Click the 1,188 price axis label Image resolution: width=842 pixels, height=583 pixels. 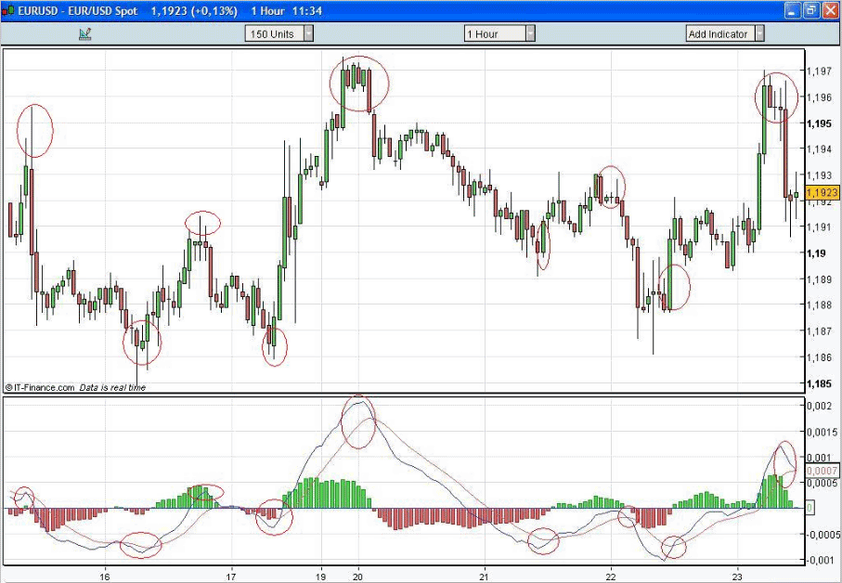pos(819,304)
